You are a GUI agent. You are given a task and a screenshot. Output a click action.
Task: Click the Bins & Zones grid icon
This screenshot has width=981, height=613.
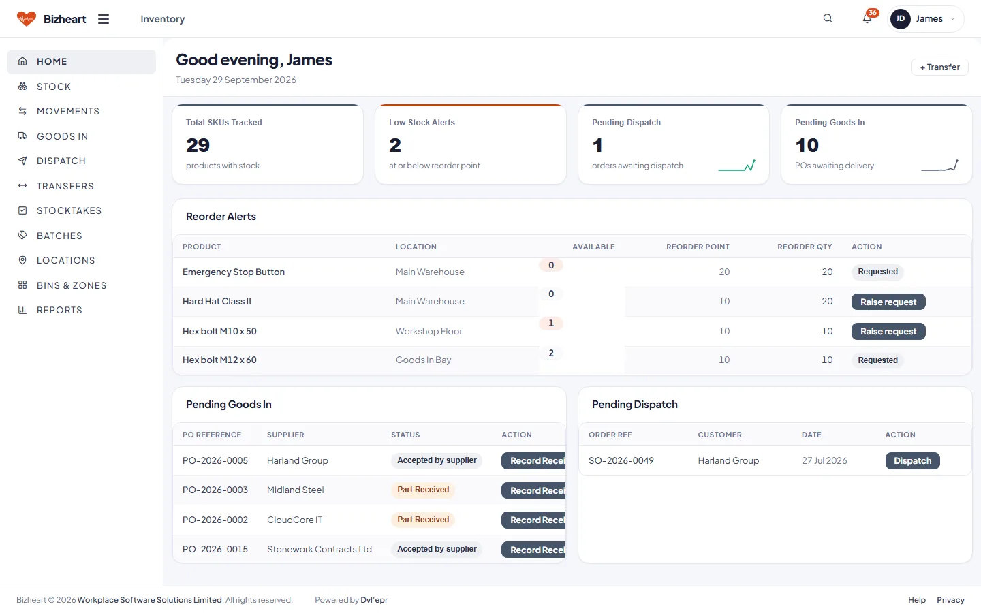pos(22,285)
